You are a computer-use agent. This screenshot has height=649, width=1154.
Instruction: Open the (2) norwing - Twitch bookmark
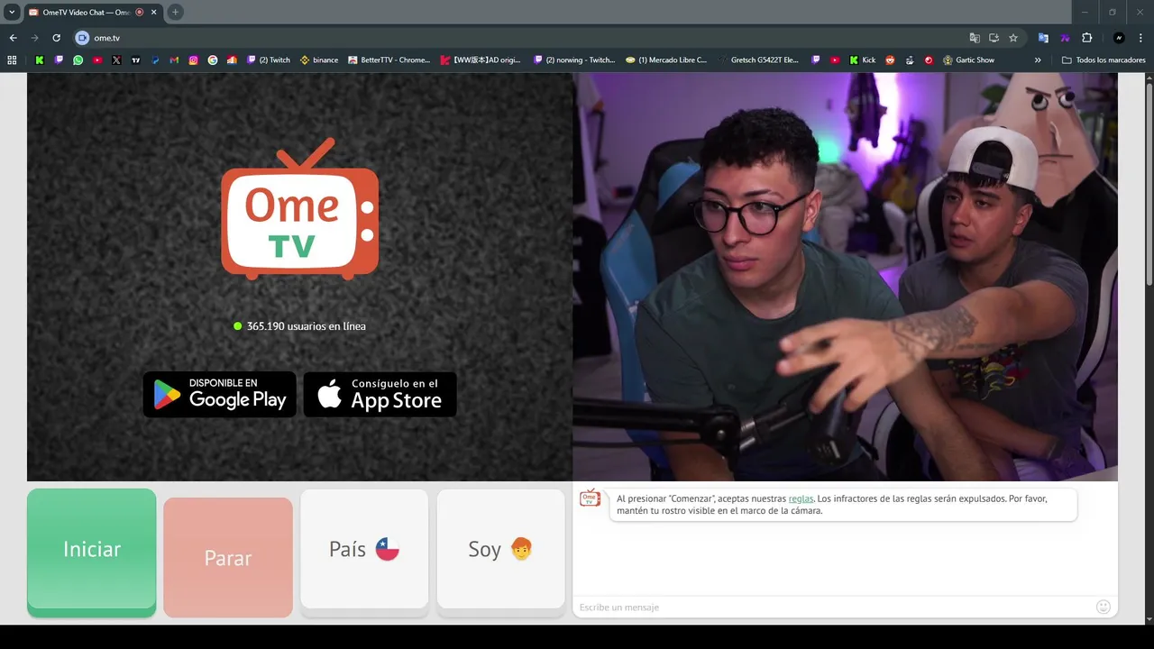click(573, 59)
